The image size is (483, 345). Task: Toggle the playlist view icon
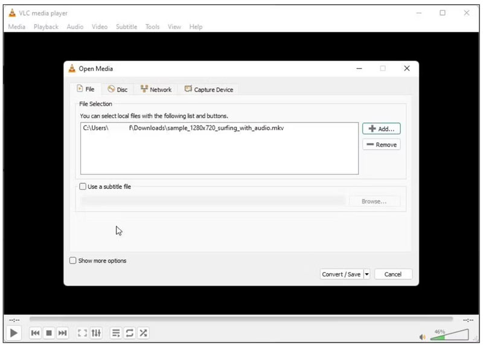click(x=116, y=333)
